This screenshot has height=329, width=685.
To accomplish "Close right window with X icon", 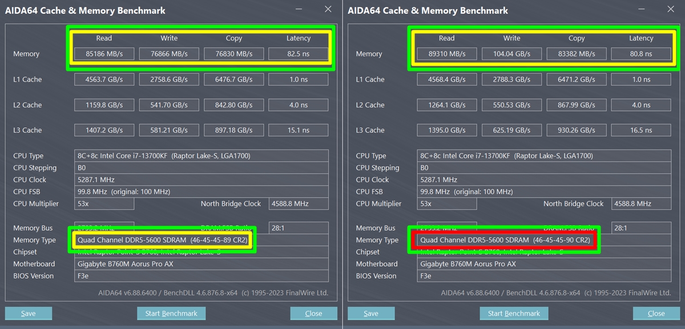I will pyautogui.click(x=670, y=9).
